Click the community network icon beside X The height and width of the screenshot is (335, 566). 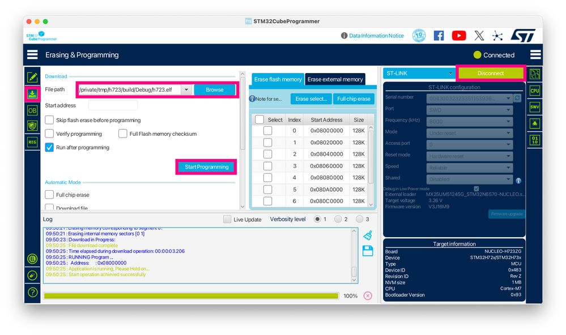click(x=497, y=36)
